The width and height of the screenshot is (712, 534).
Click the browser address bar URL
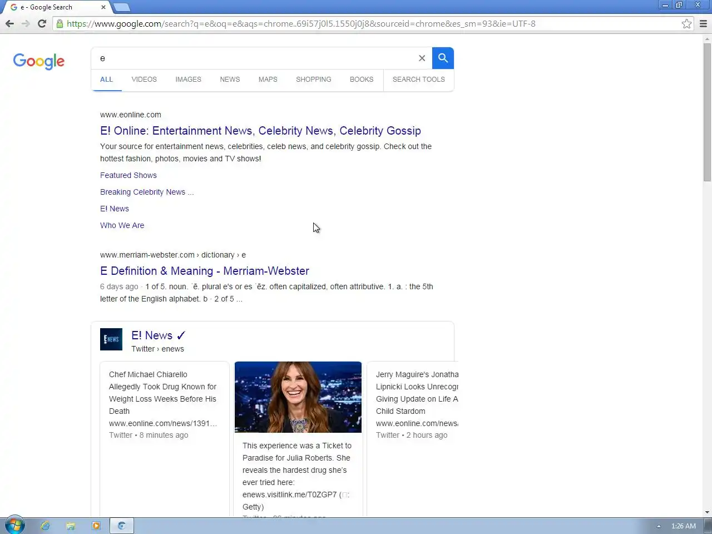click(301, 23)
